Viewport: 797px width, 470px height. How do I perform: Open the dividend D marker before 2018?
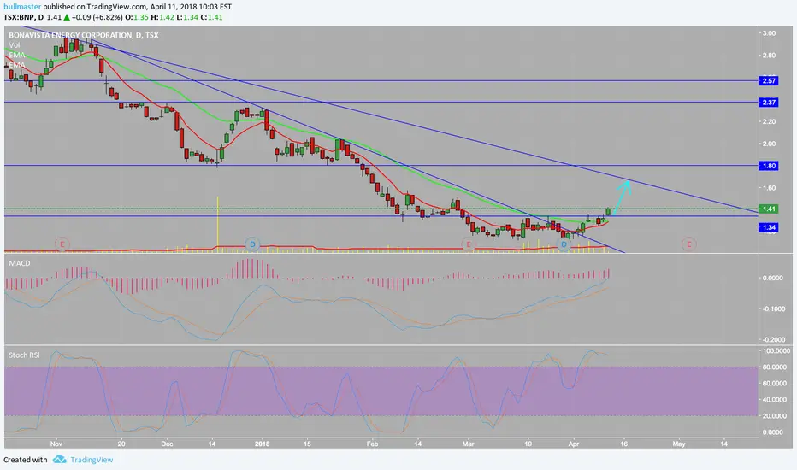tap(252, 244)
